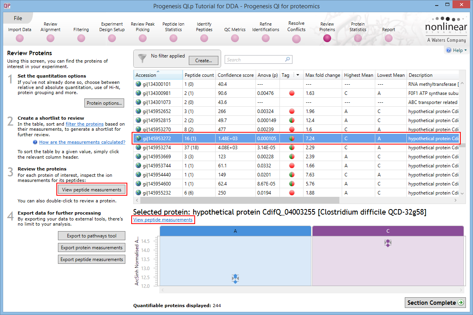Open 'How are the measurements calculated?' link
The image size is (473, 315).
pyautogui.click(x=82, y=142)
